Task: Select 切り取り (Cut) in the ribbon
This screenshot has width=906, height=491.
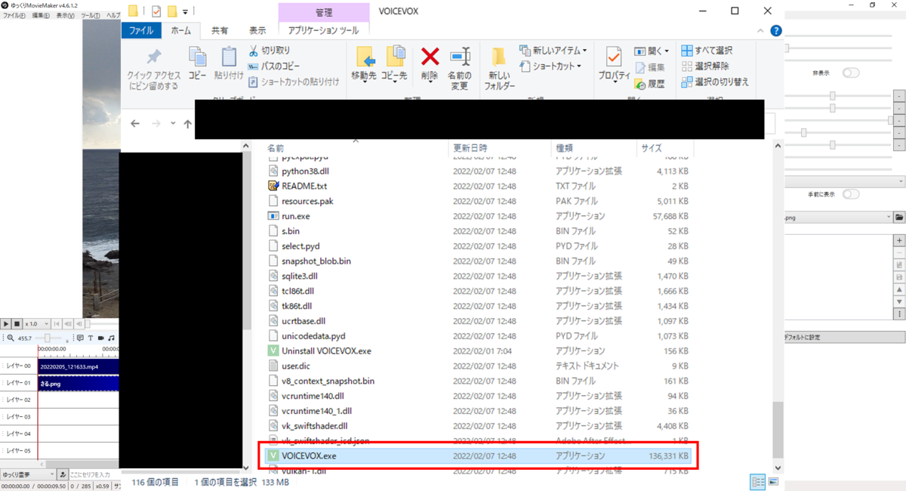Action: point(270,51)
